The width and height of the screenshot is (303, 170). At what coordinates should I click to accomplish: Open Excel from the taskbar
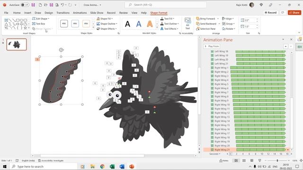coord(112,166)
